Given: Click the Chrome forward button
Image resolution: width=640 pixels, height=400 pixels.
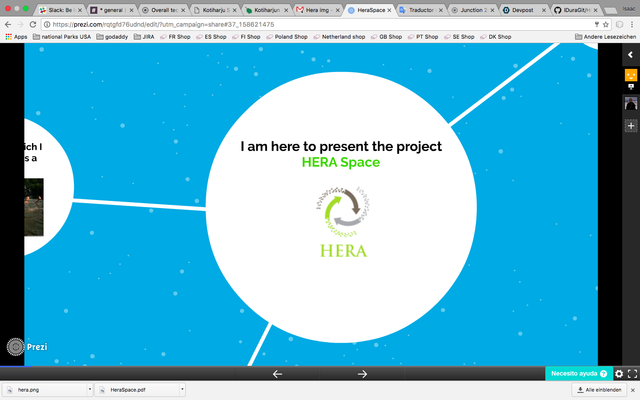Looking at the screenshot, I should coord(20,24).
